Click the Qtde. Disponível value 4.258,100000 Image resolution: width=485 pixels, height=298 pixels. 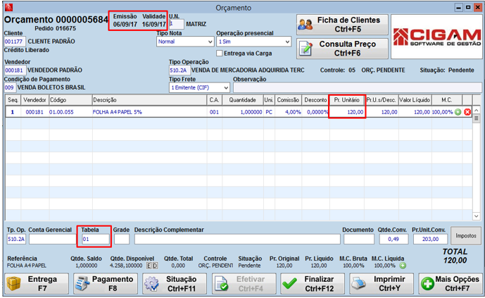coord(126,266)
